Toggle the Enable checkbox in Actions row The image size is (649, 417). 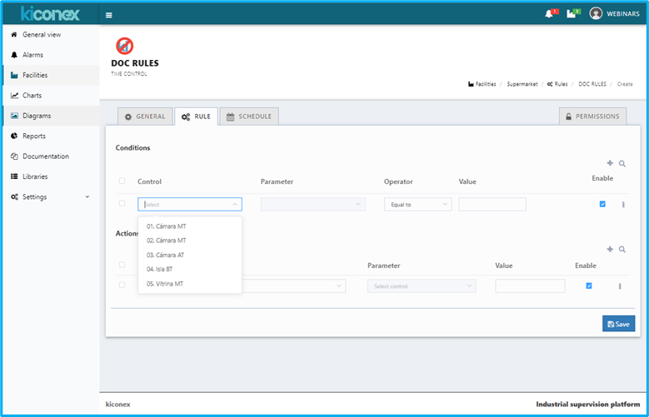point(589,285)
